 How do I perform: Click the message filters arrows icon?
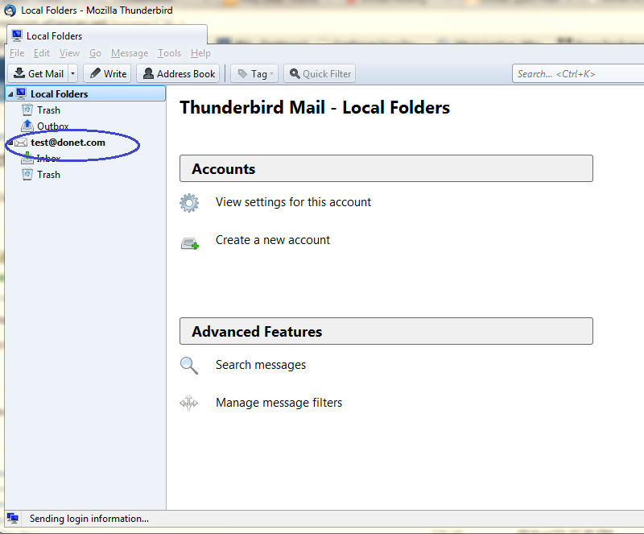click(x=189, y=403)
